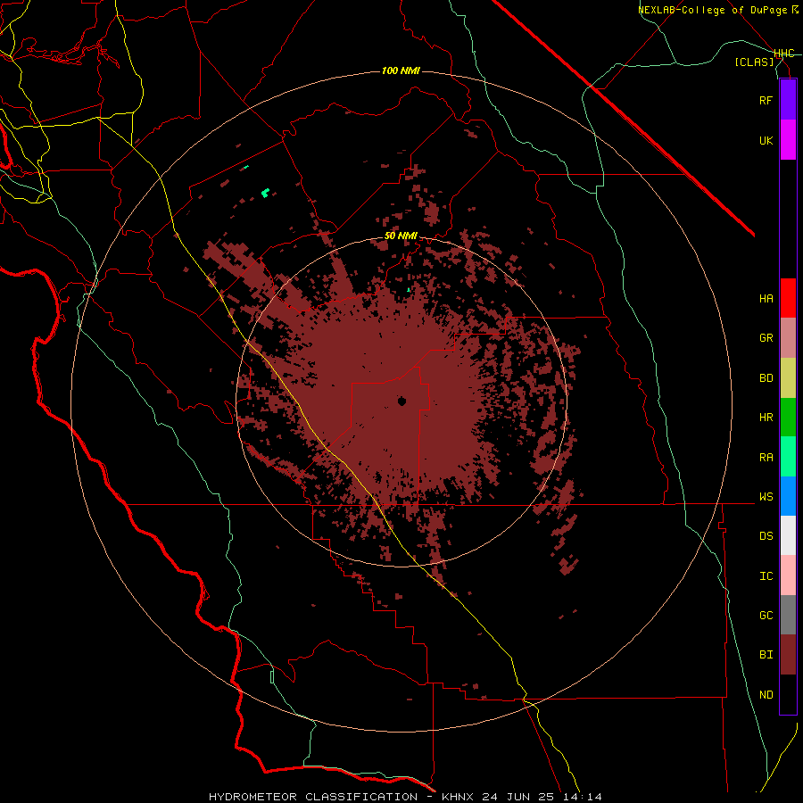The height and width of the screenshot is (803, 803).
Task: Click the 'GC' legend label
Action: click(766, 616)
